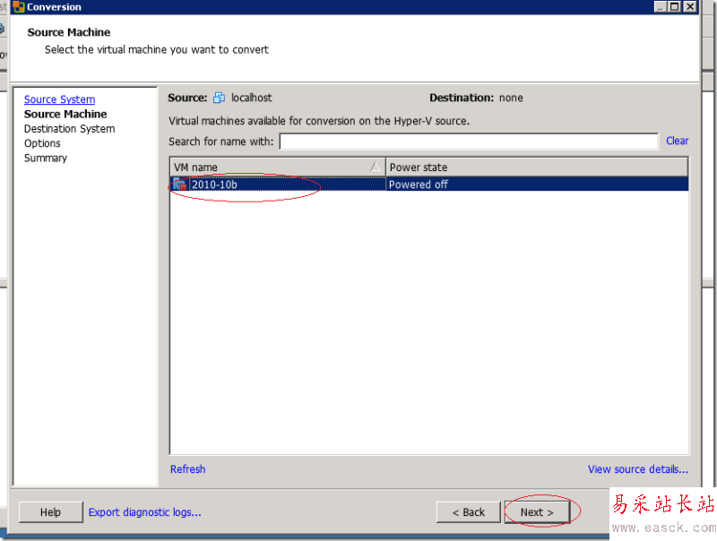Select the Source Machine step
Viewport: 717px width, 541px height.
65,114
